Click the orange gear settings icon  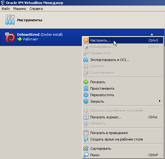pos(86,40)
